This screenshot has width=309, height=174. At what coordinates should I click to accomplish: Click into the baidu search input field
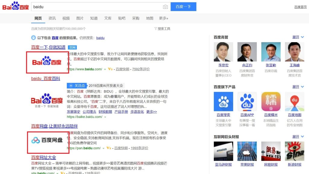coord(97,7)
